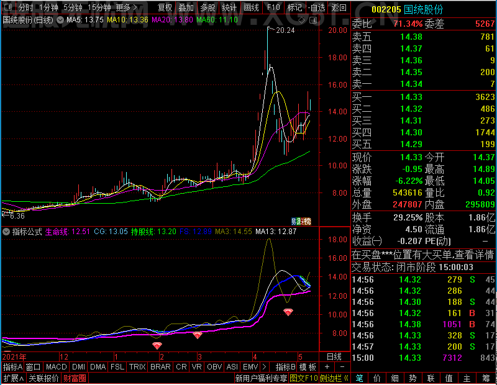
Task: Select the 笔 tick tab
Action: (x=359, y=378)
